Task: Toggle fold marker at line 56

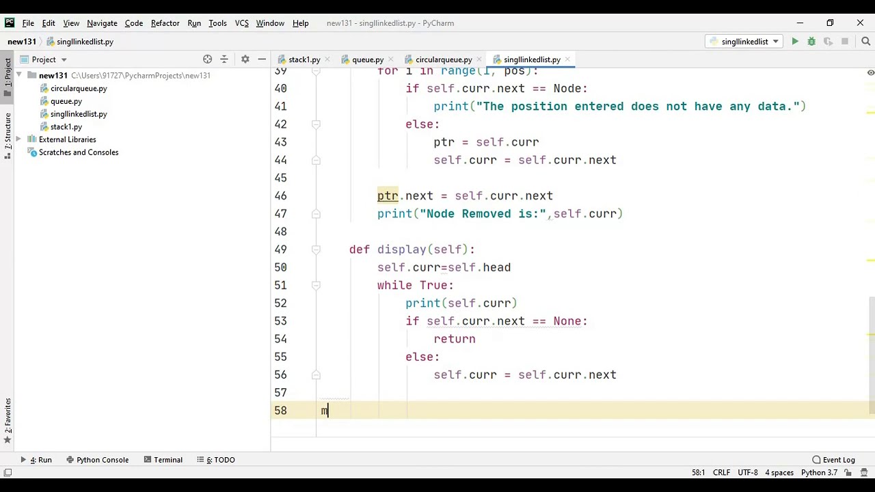Action: [316, 374]
